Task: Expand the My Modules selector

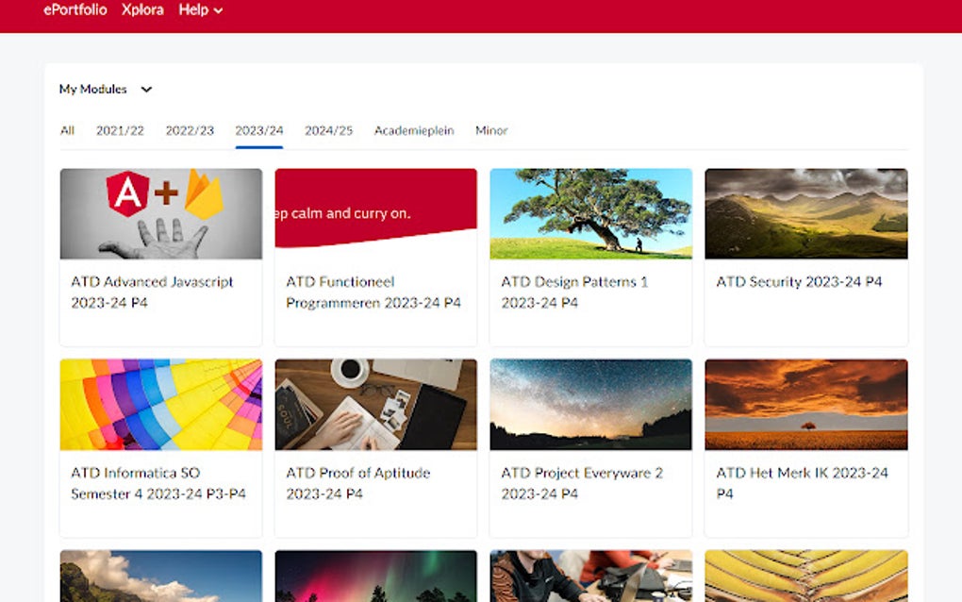Action: (x=107, y=89)
